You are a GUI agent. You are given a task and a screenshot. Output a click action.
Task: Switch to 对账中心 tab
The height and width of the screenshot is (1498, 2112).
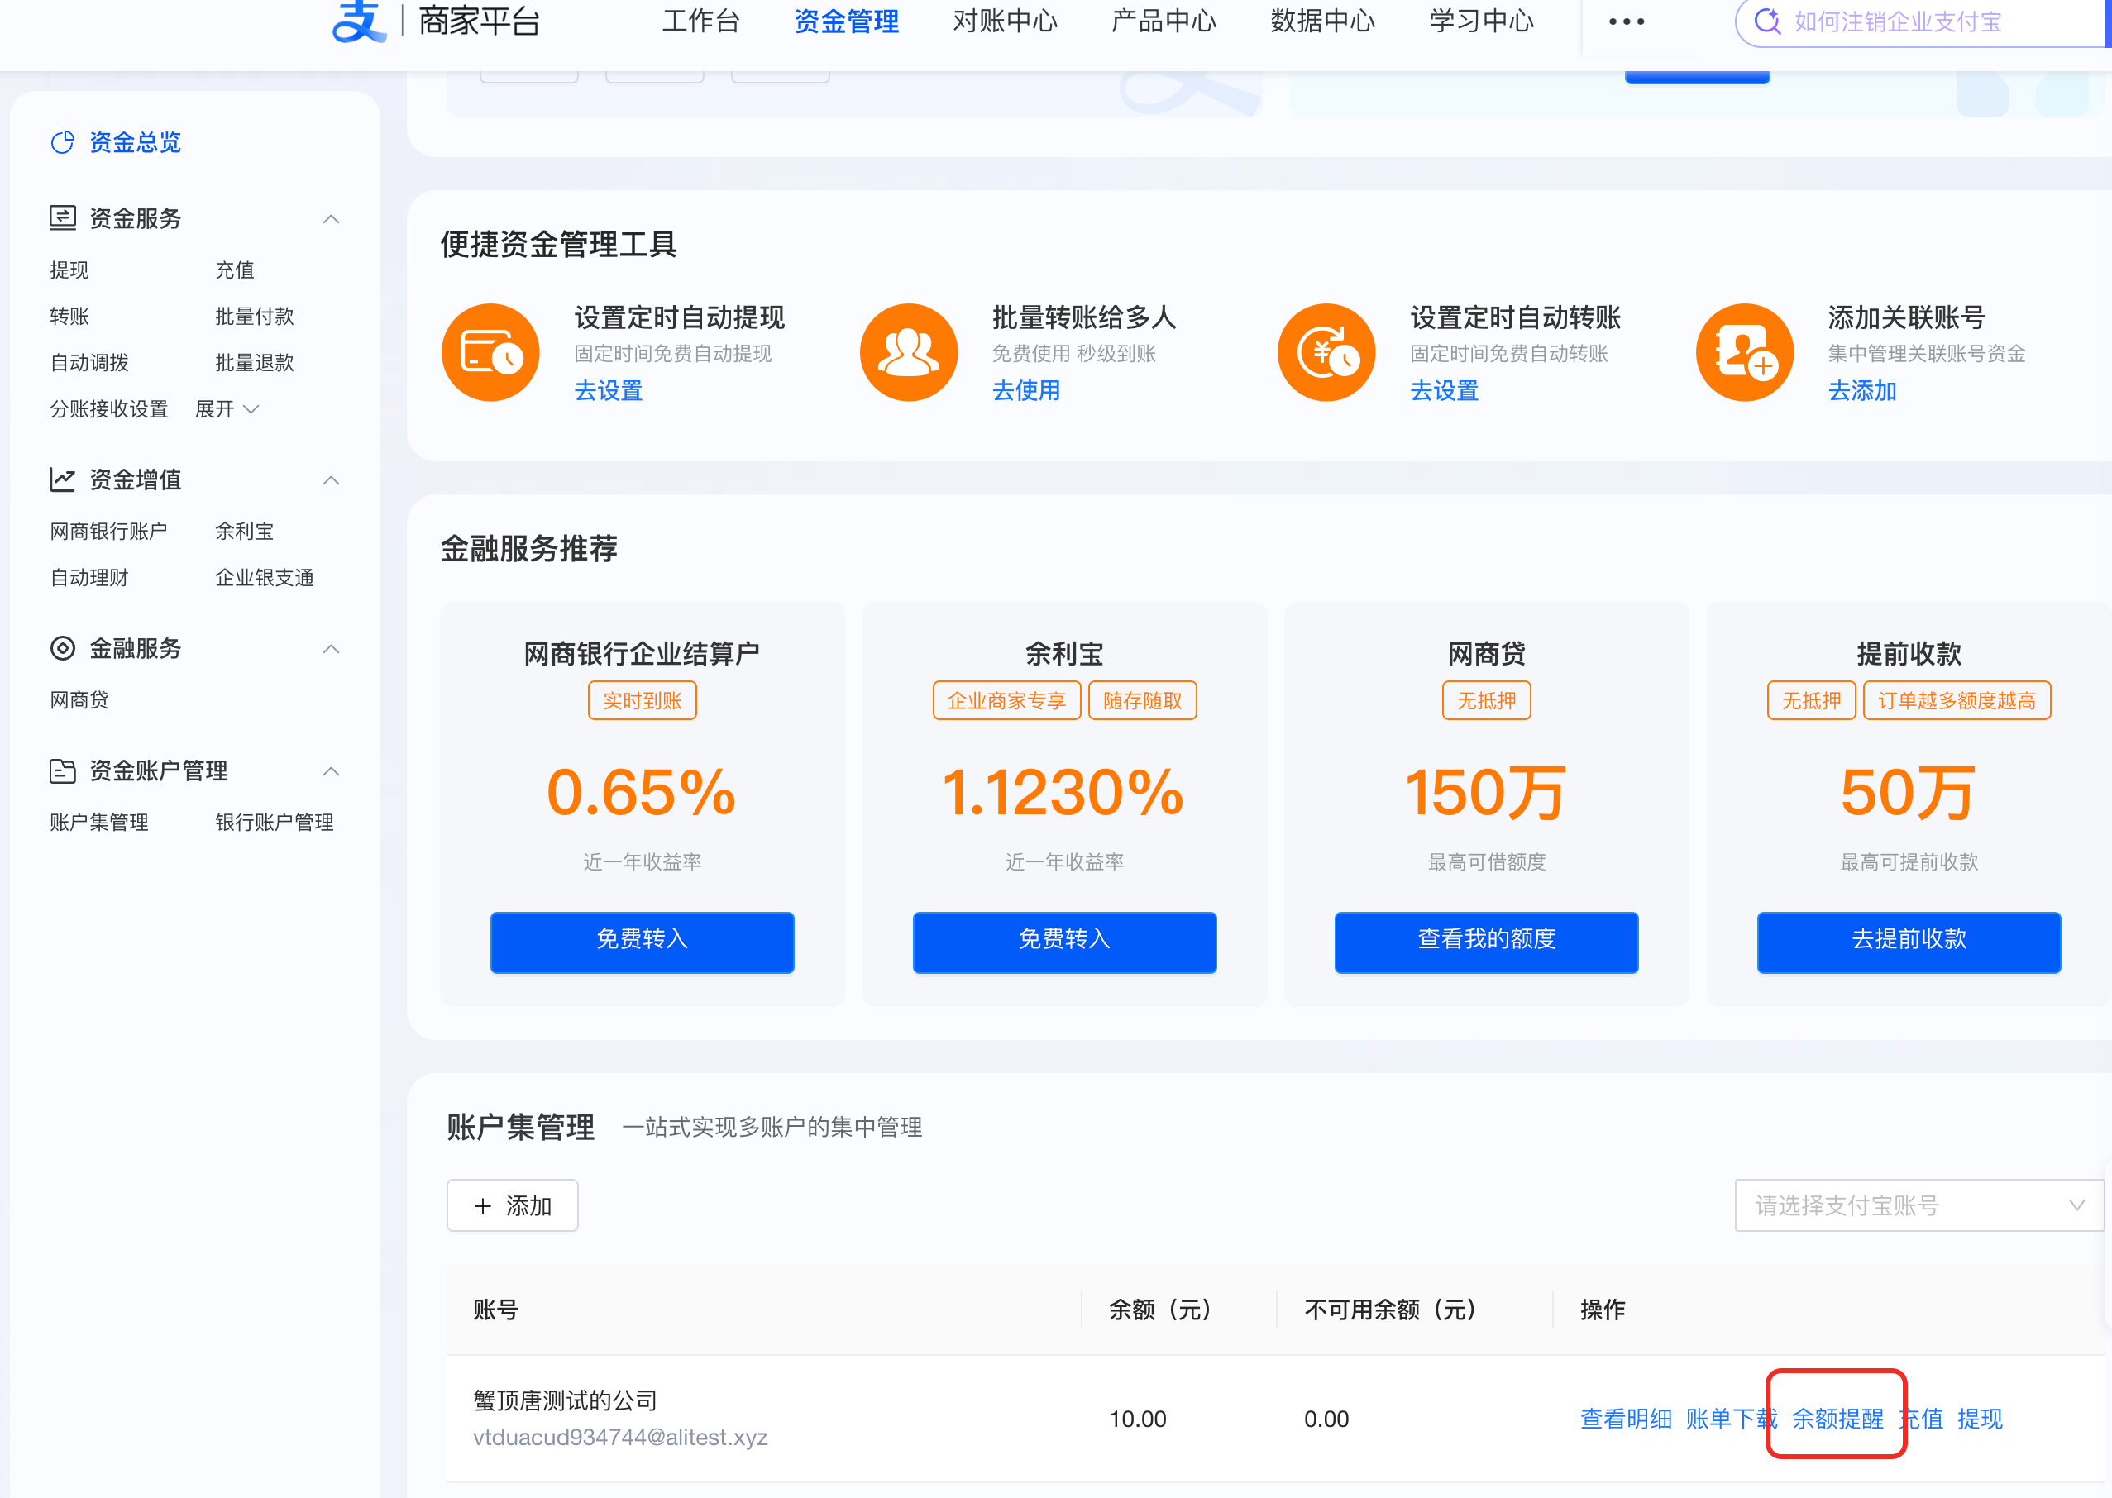1005,21
